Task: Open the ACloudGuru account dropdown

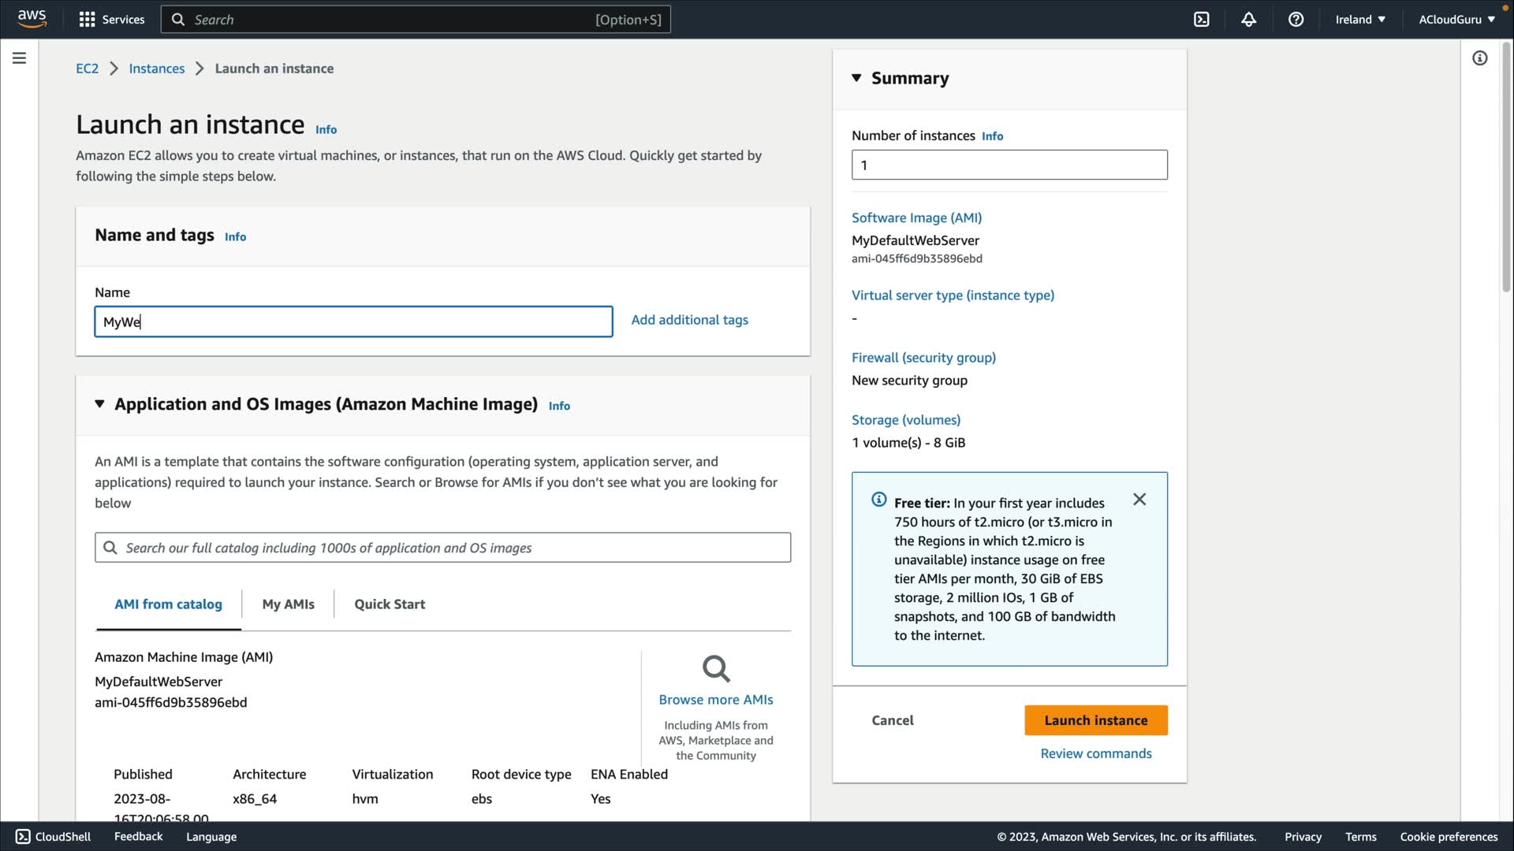Action: click(x=1456, y=20)
